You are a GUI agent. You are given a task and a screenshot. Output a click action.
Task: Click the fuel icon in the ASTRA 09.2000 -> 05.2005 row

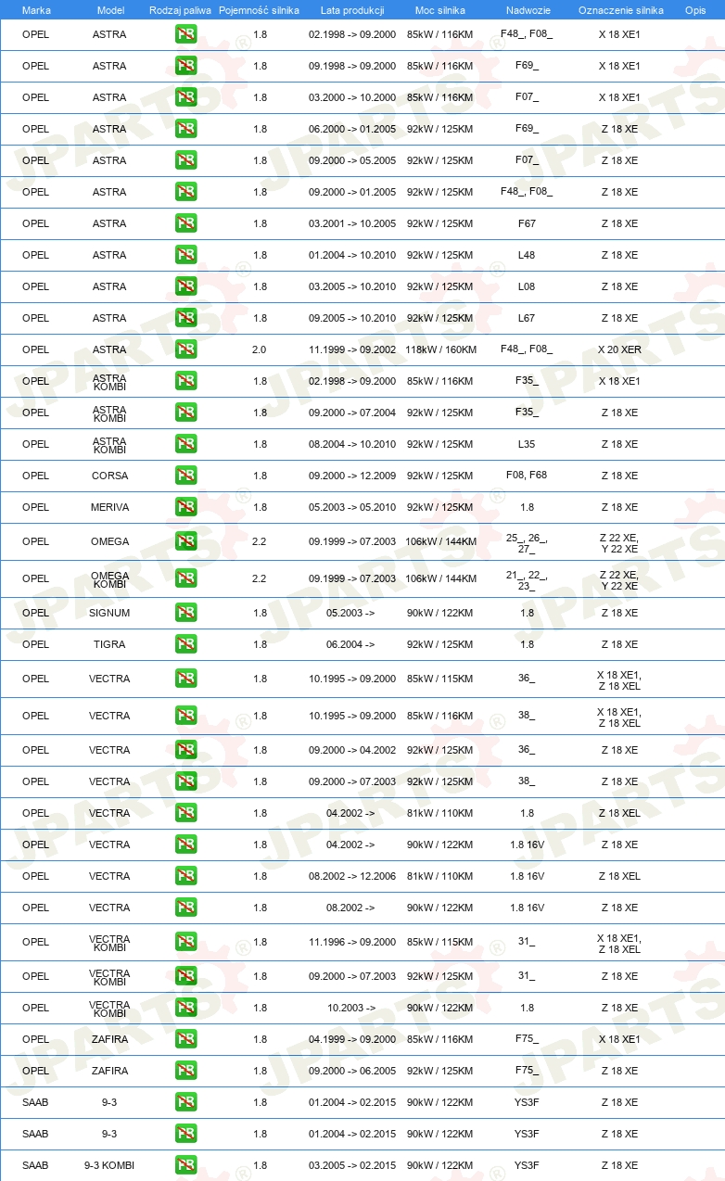pyautogui.click(x=185, y=160)
